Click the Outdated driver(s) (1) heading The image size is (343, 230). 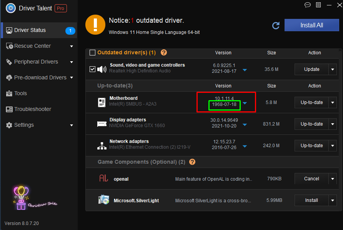tap(127, 53)
